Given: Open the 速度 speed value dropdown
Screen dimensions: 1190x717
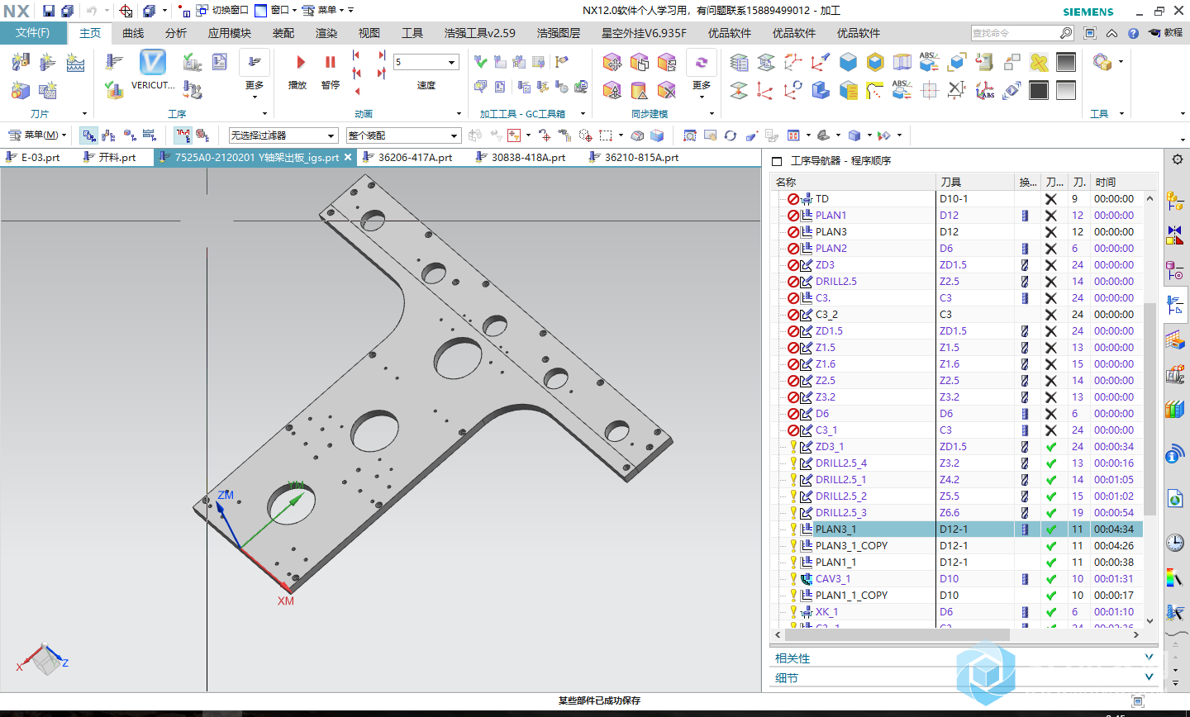Looking at the screenshot, I should (x=452, y=63).
